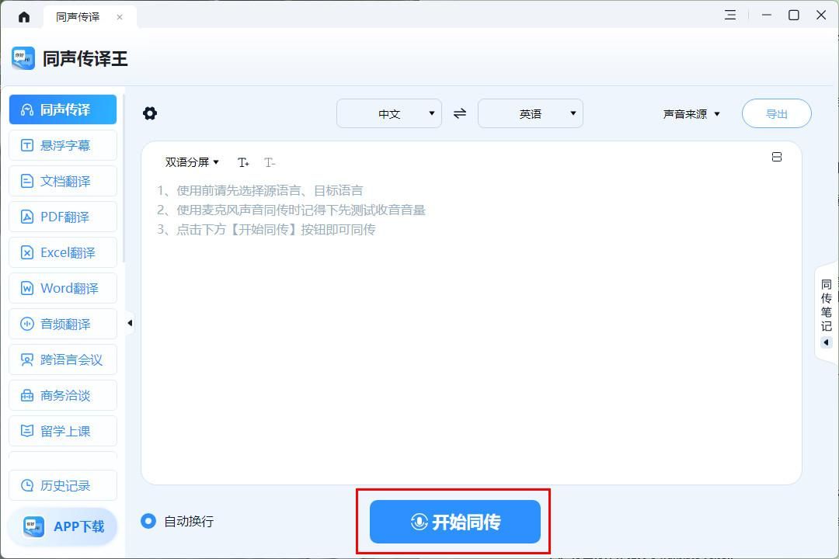839x559 pixels.
Task: Open the hamburger menu in title bar
Action: [730, 15]
